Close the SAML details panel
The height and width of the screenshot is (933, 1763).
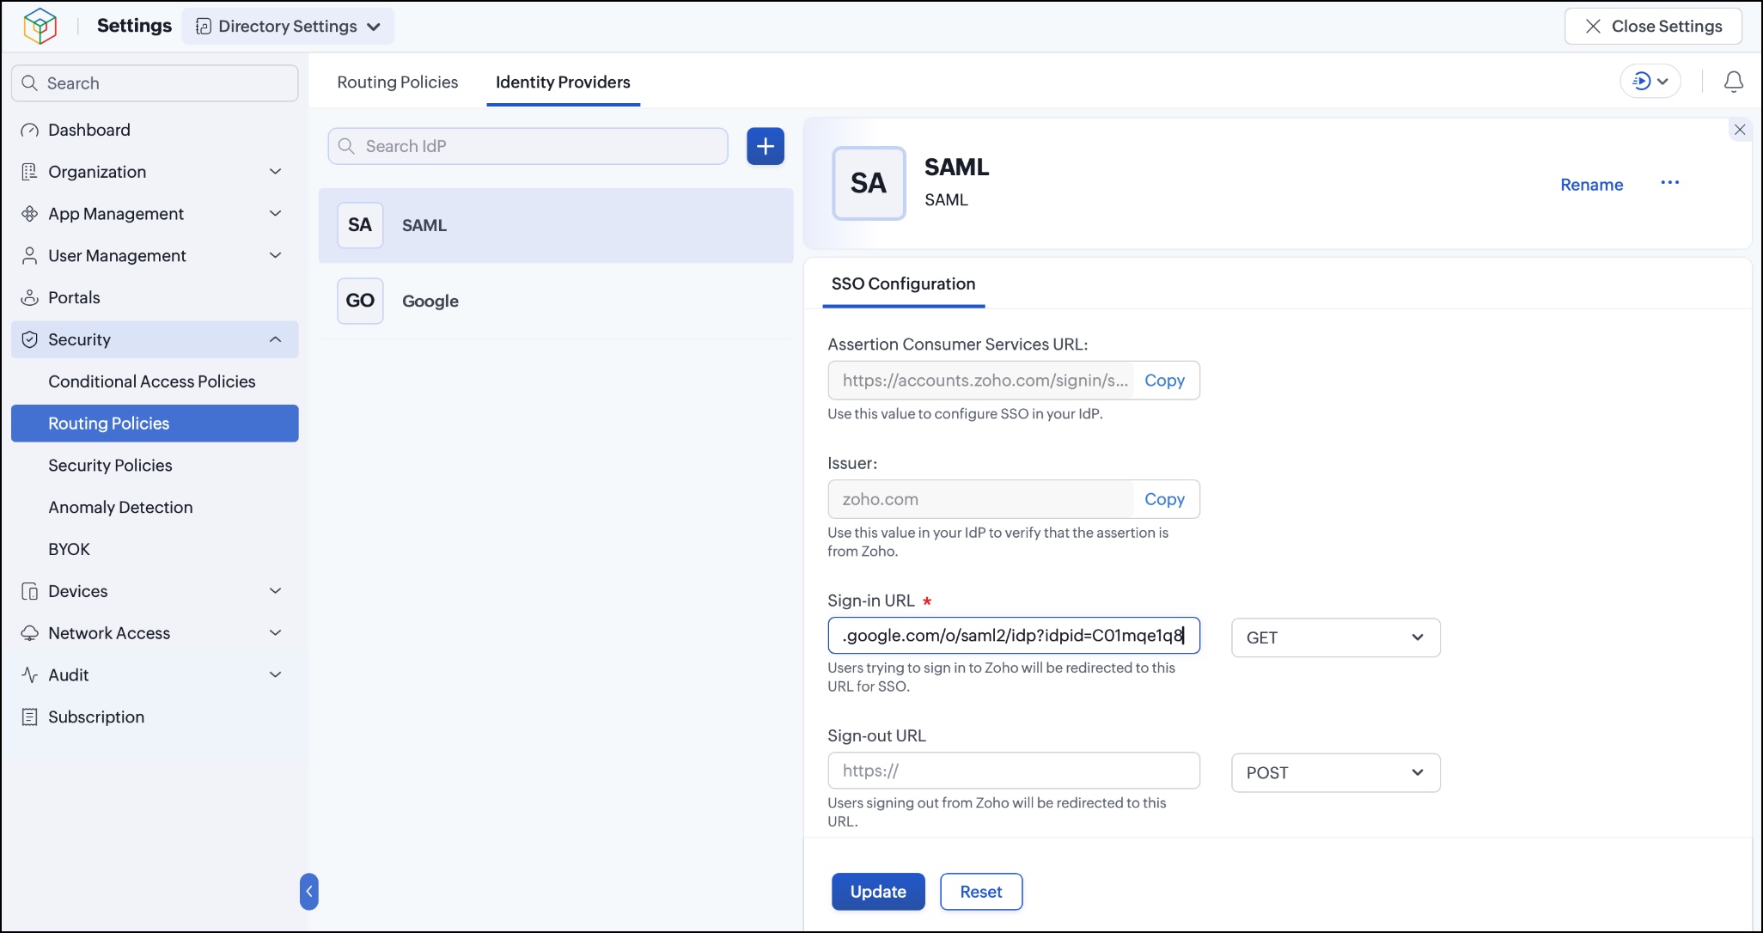pyautogui.click(x=1740, y=130)
